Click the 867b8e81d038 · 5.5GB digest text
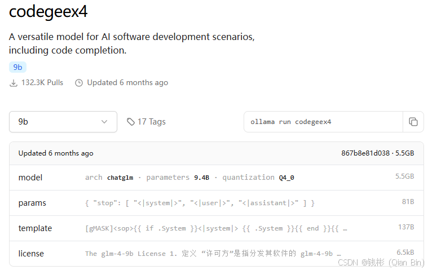This screenshot has width=428, height=270. [x=377, y=153]
